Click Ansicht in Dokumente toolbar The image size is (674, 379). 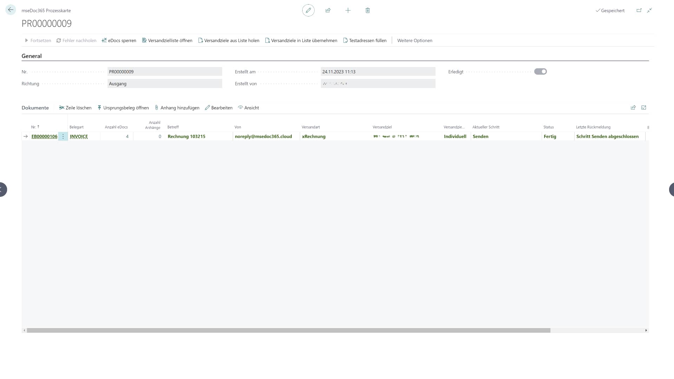pyautogui.click(x=249, y=108)
